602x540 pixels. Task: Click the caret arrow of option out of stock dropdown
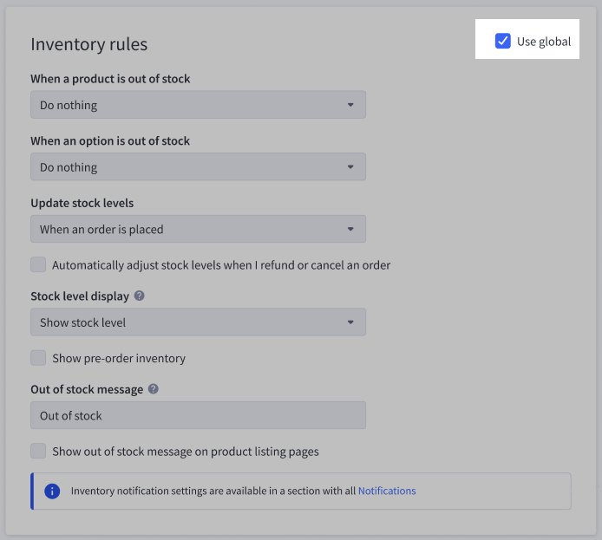[x=350, y=167]
